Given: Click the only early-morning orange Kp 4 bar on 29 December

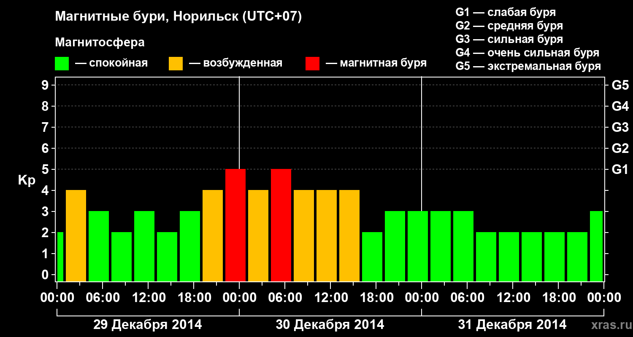Looking at the screenshot, I should coord(76,235).
